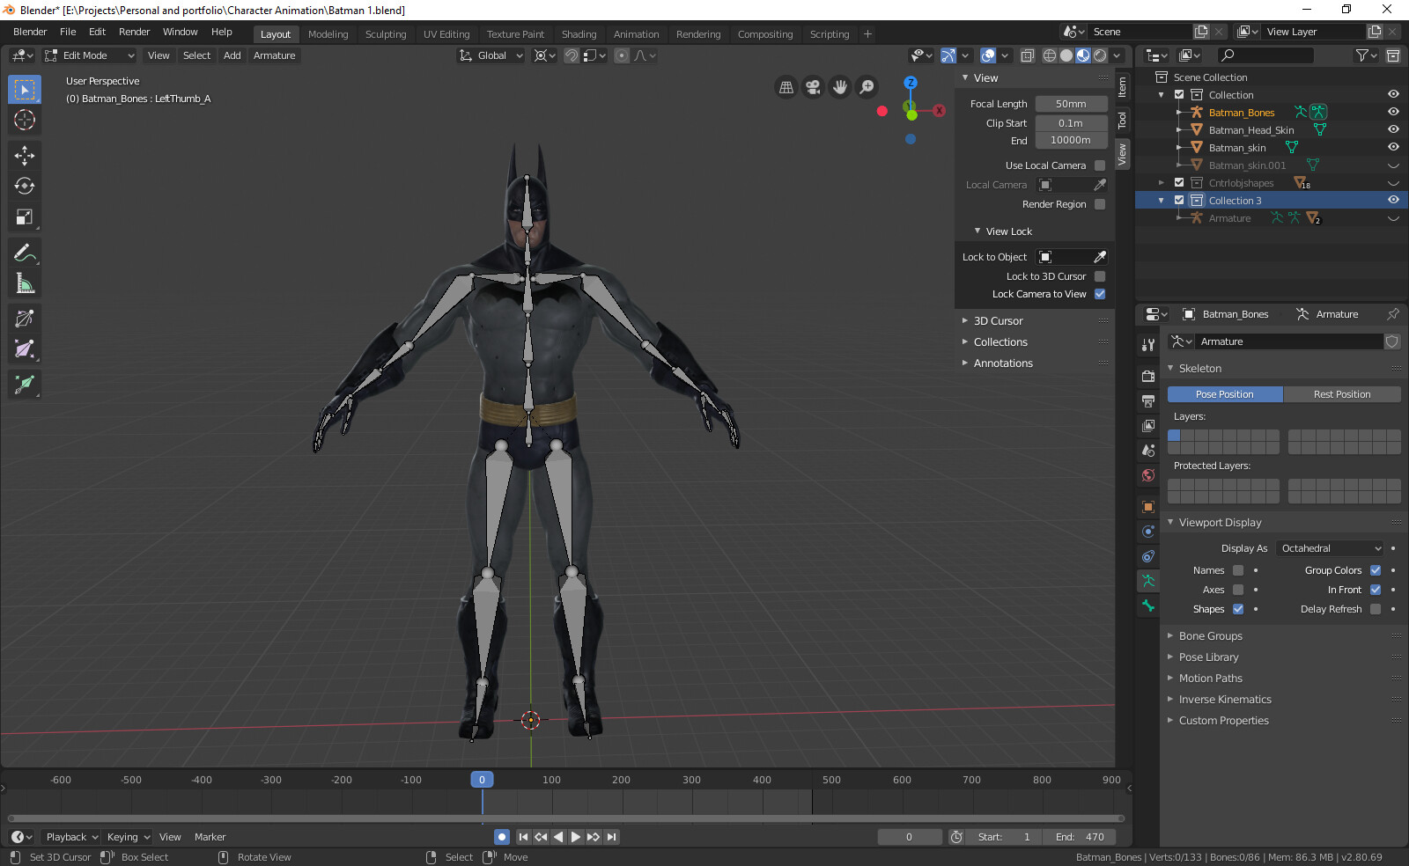Image resolution: width=1409 pixels, height=866 pixels.
Task: Click the Rest Position button
Action: (x=1342, y=394)
